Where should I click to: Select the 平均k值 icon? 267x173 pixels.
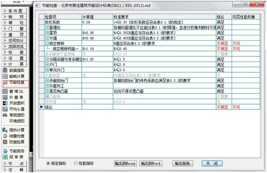click(5, 109)
